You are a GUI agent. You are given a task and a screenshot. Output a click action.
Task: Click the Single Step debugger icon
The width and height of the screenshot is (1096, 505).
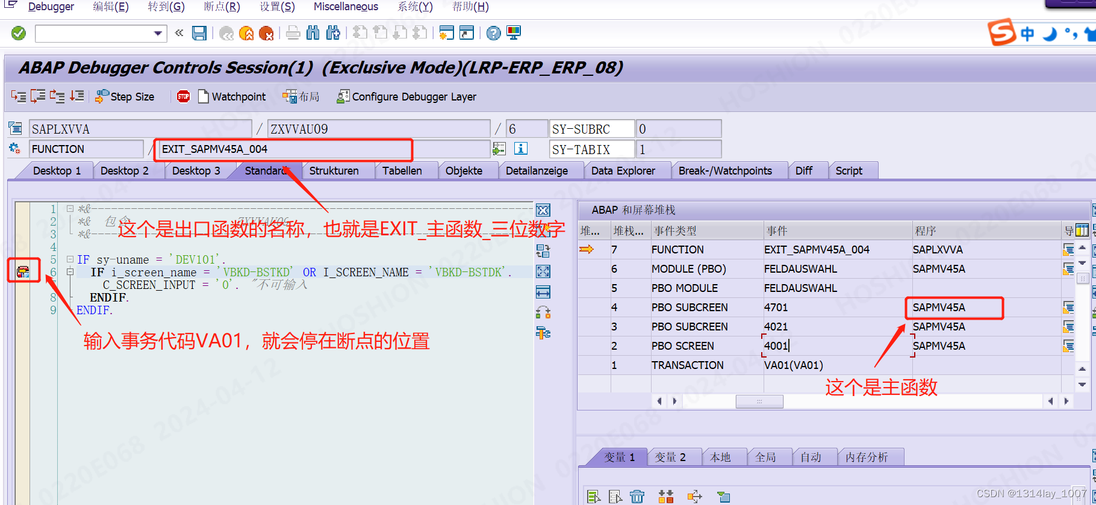point(19,96)
